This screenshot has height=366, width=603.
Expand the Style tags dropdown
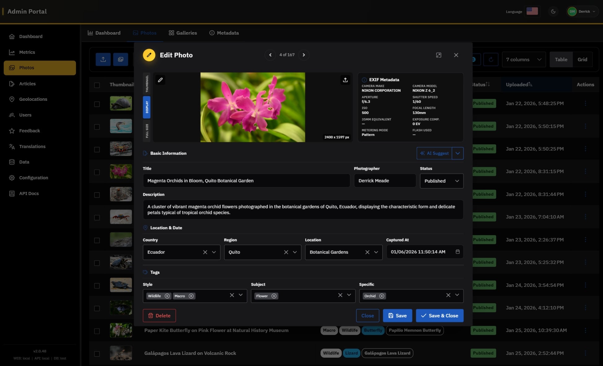(241, 295)
